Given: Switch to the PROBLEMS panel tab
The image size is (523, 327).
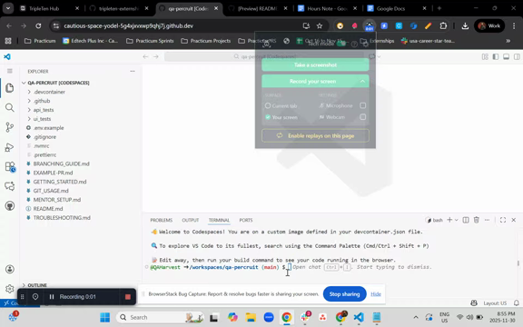Looking at the screenshot, I should (161, 220).
